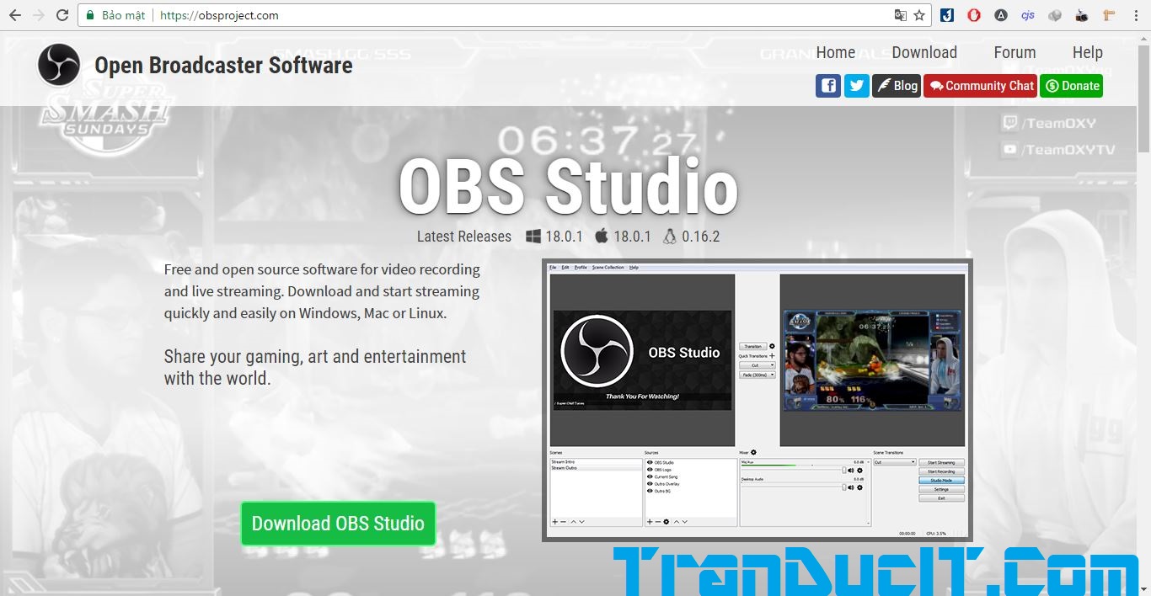
Task: Click the large OBS Studio heading
Action: pos(568,187)
